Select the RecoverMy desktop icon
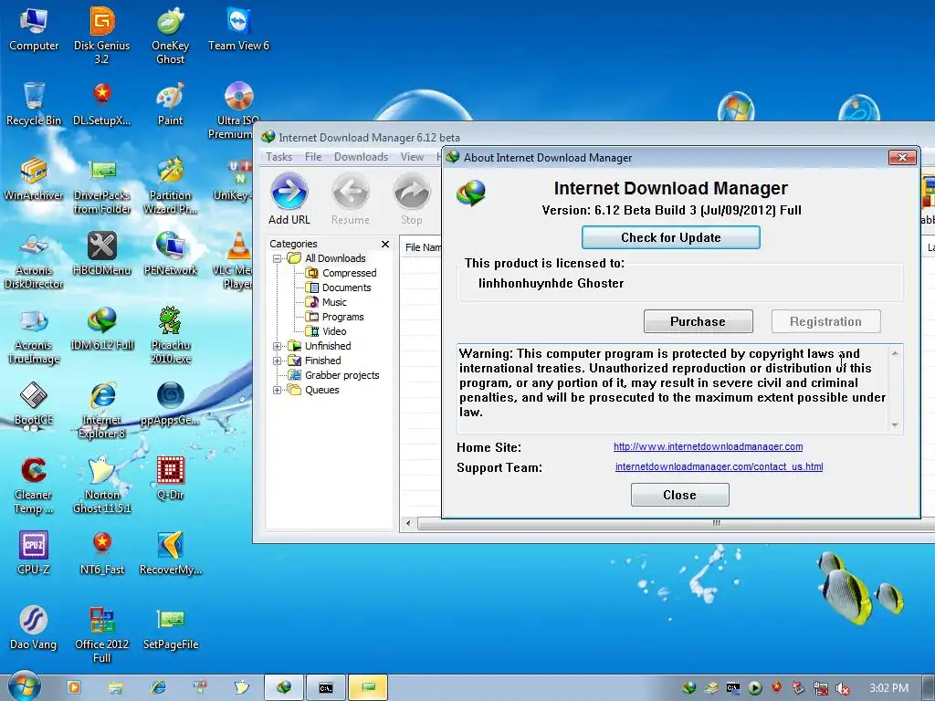The image size is (935, 701). 170,553
